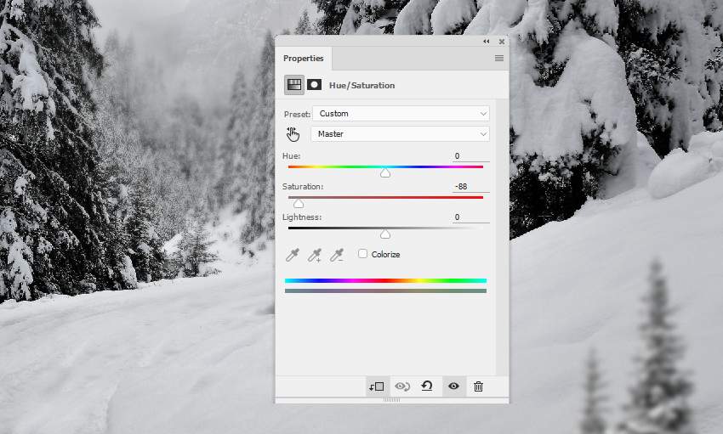Pick the Add to Sample eyedropper
Image resolution: width=723 pixels, height=434 pixels.
(x=315, y=255)
